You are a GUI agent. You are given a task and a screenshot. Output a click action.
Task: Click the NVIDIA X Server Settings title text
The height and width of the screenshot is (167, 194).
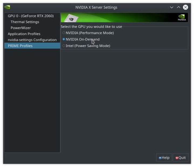pos(96,7)
